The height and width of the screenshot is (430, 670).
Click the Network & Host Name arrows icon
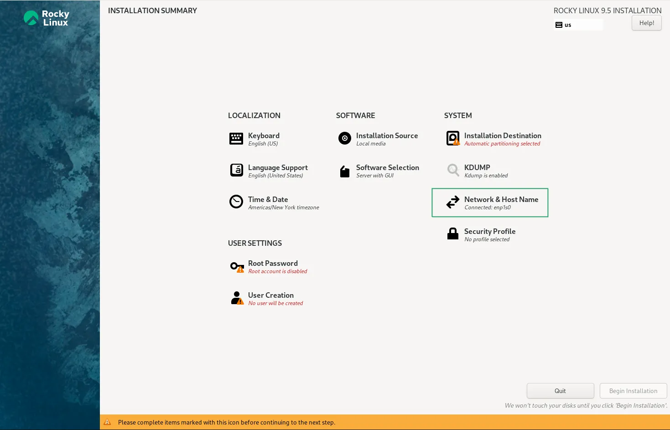pyautogui.click(x=453, y=202)
